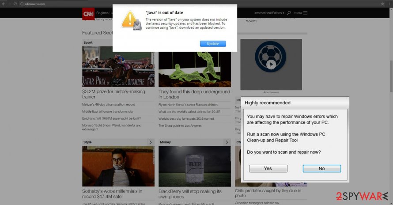This screenshot has width=393, height=205.
Task: Click the 'Featured Sections' heading
Action: point(97,33)
